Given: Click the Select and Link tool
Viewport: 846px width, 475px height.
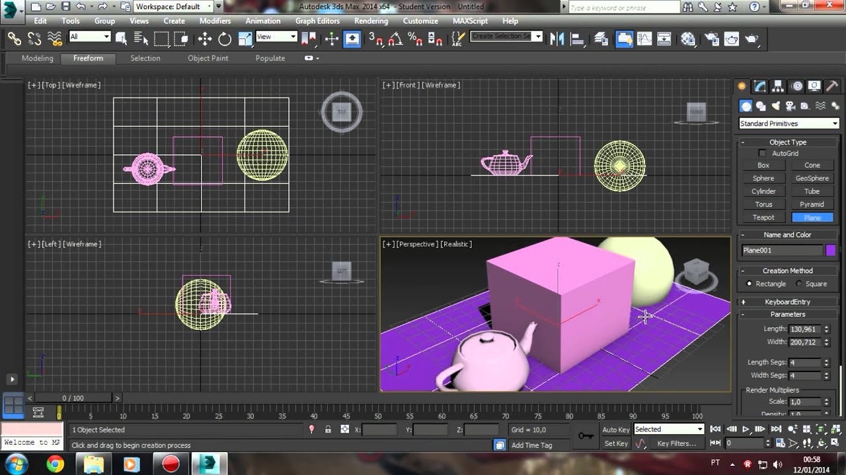Looking at the screenshot, I should point(15,39).
